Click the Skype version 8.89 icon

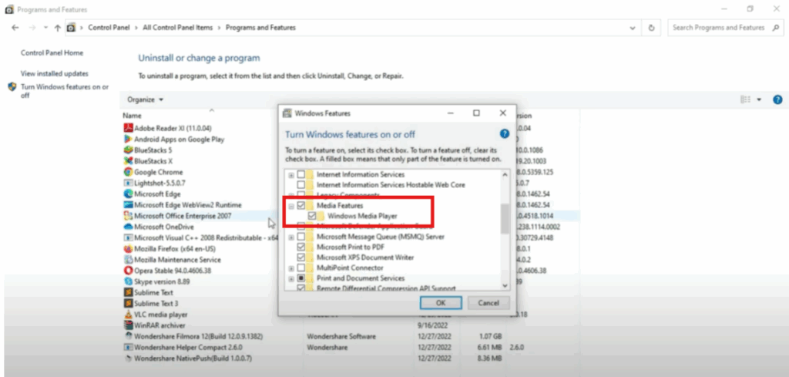point(128,281)
